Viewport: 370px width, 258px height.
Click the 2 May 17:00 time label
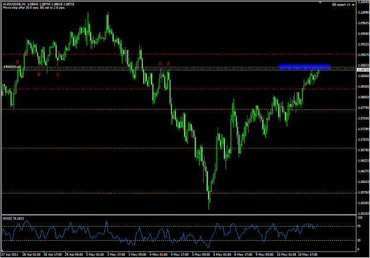pos(116,254)
